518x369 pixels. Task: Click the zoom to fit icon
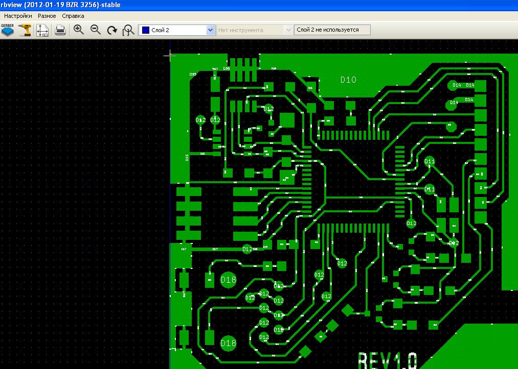128,30
